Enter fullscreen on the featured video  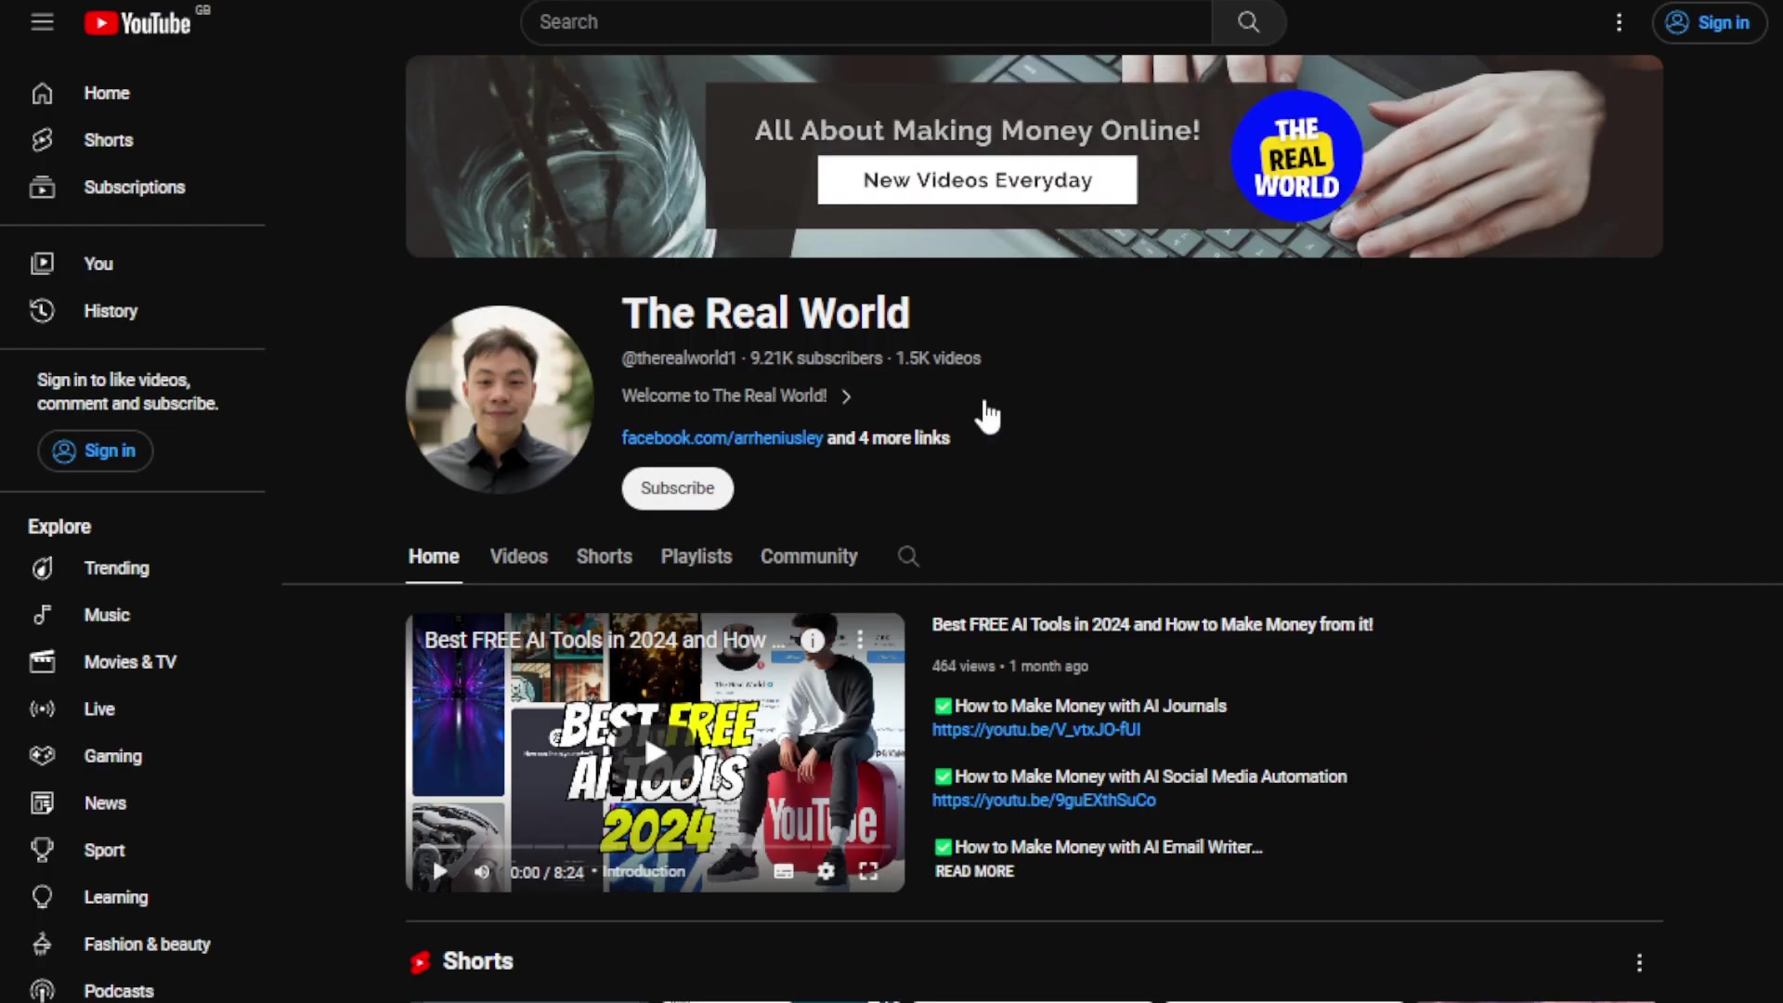(868, 871)
